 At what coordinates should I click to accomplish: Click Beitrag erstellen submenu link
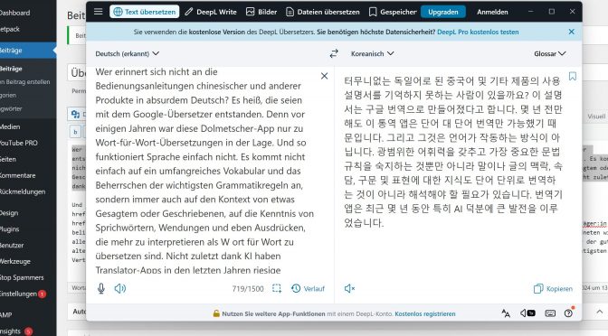pos(24,82)
